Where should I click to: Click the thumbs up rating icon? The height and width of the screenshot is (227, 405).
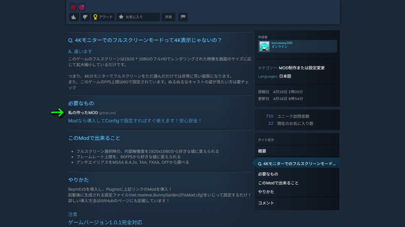(74, 17)
